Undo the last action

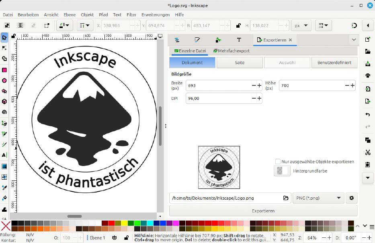368,115
